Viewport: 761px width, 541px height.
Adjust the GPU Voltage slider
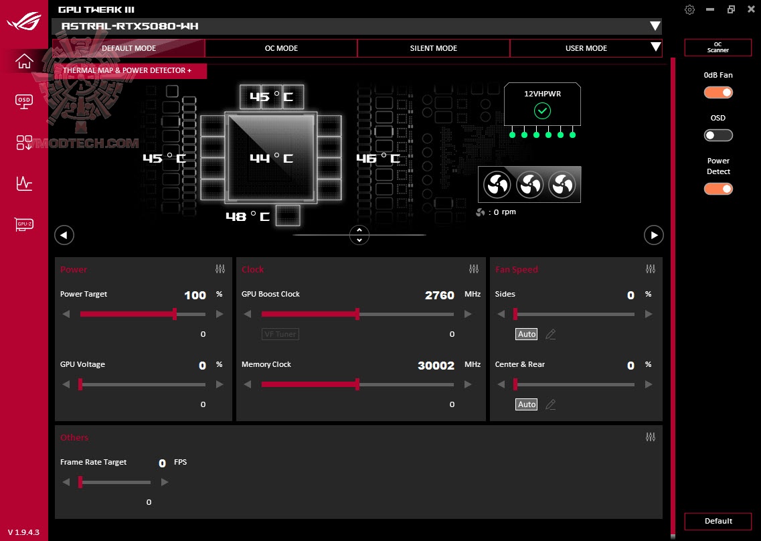(x=143, y=384)
